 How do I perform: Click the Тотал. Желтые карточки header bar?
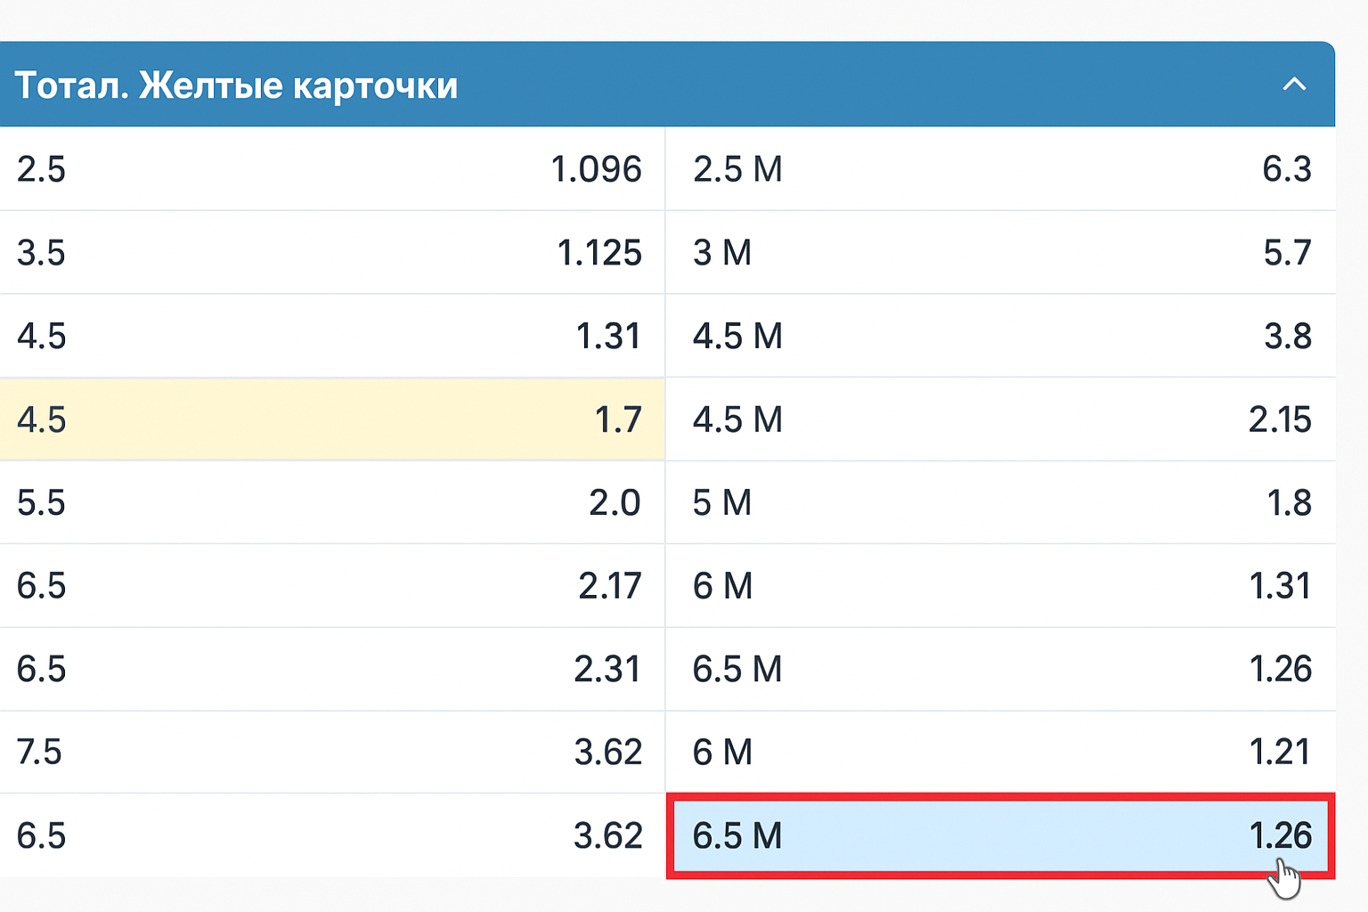623,84
